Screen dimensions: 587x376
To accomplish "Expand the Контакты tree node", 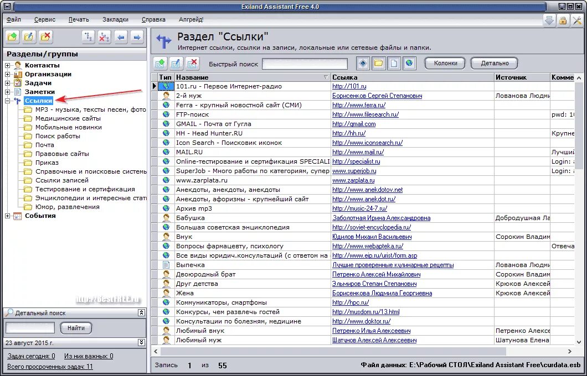I will (x=8, y=65).
